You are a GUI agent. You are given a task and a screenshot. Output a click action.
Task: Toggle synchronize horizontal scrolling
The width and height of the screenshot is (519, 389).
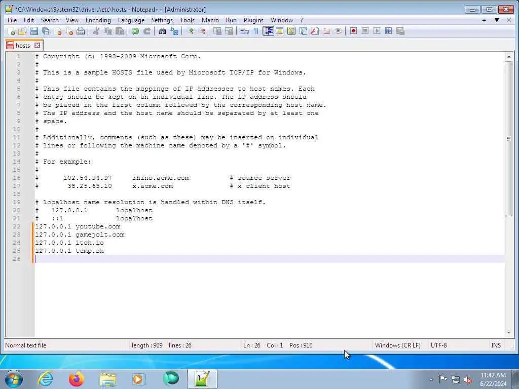point(229,31)
